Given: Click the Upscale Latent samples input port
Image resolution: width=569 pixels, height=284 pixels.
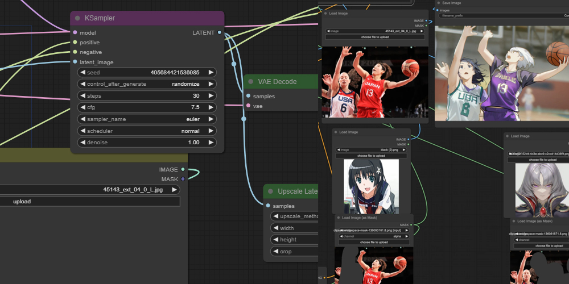Looking at the screenshot, I should click(268, 206).
